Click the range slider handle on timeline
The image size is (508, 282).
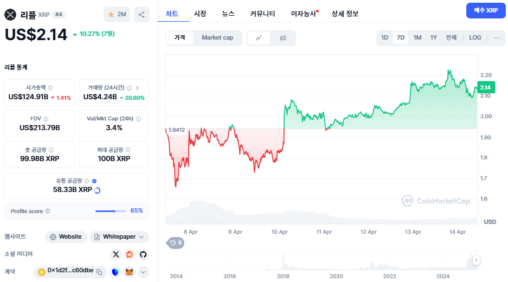[477, 260]
